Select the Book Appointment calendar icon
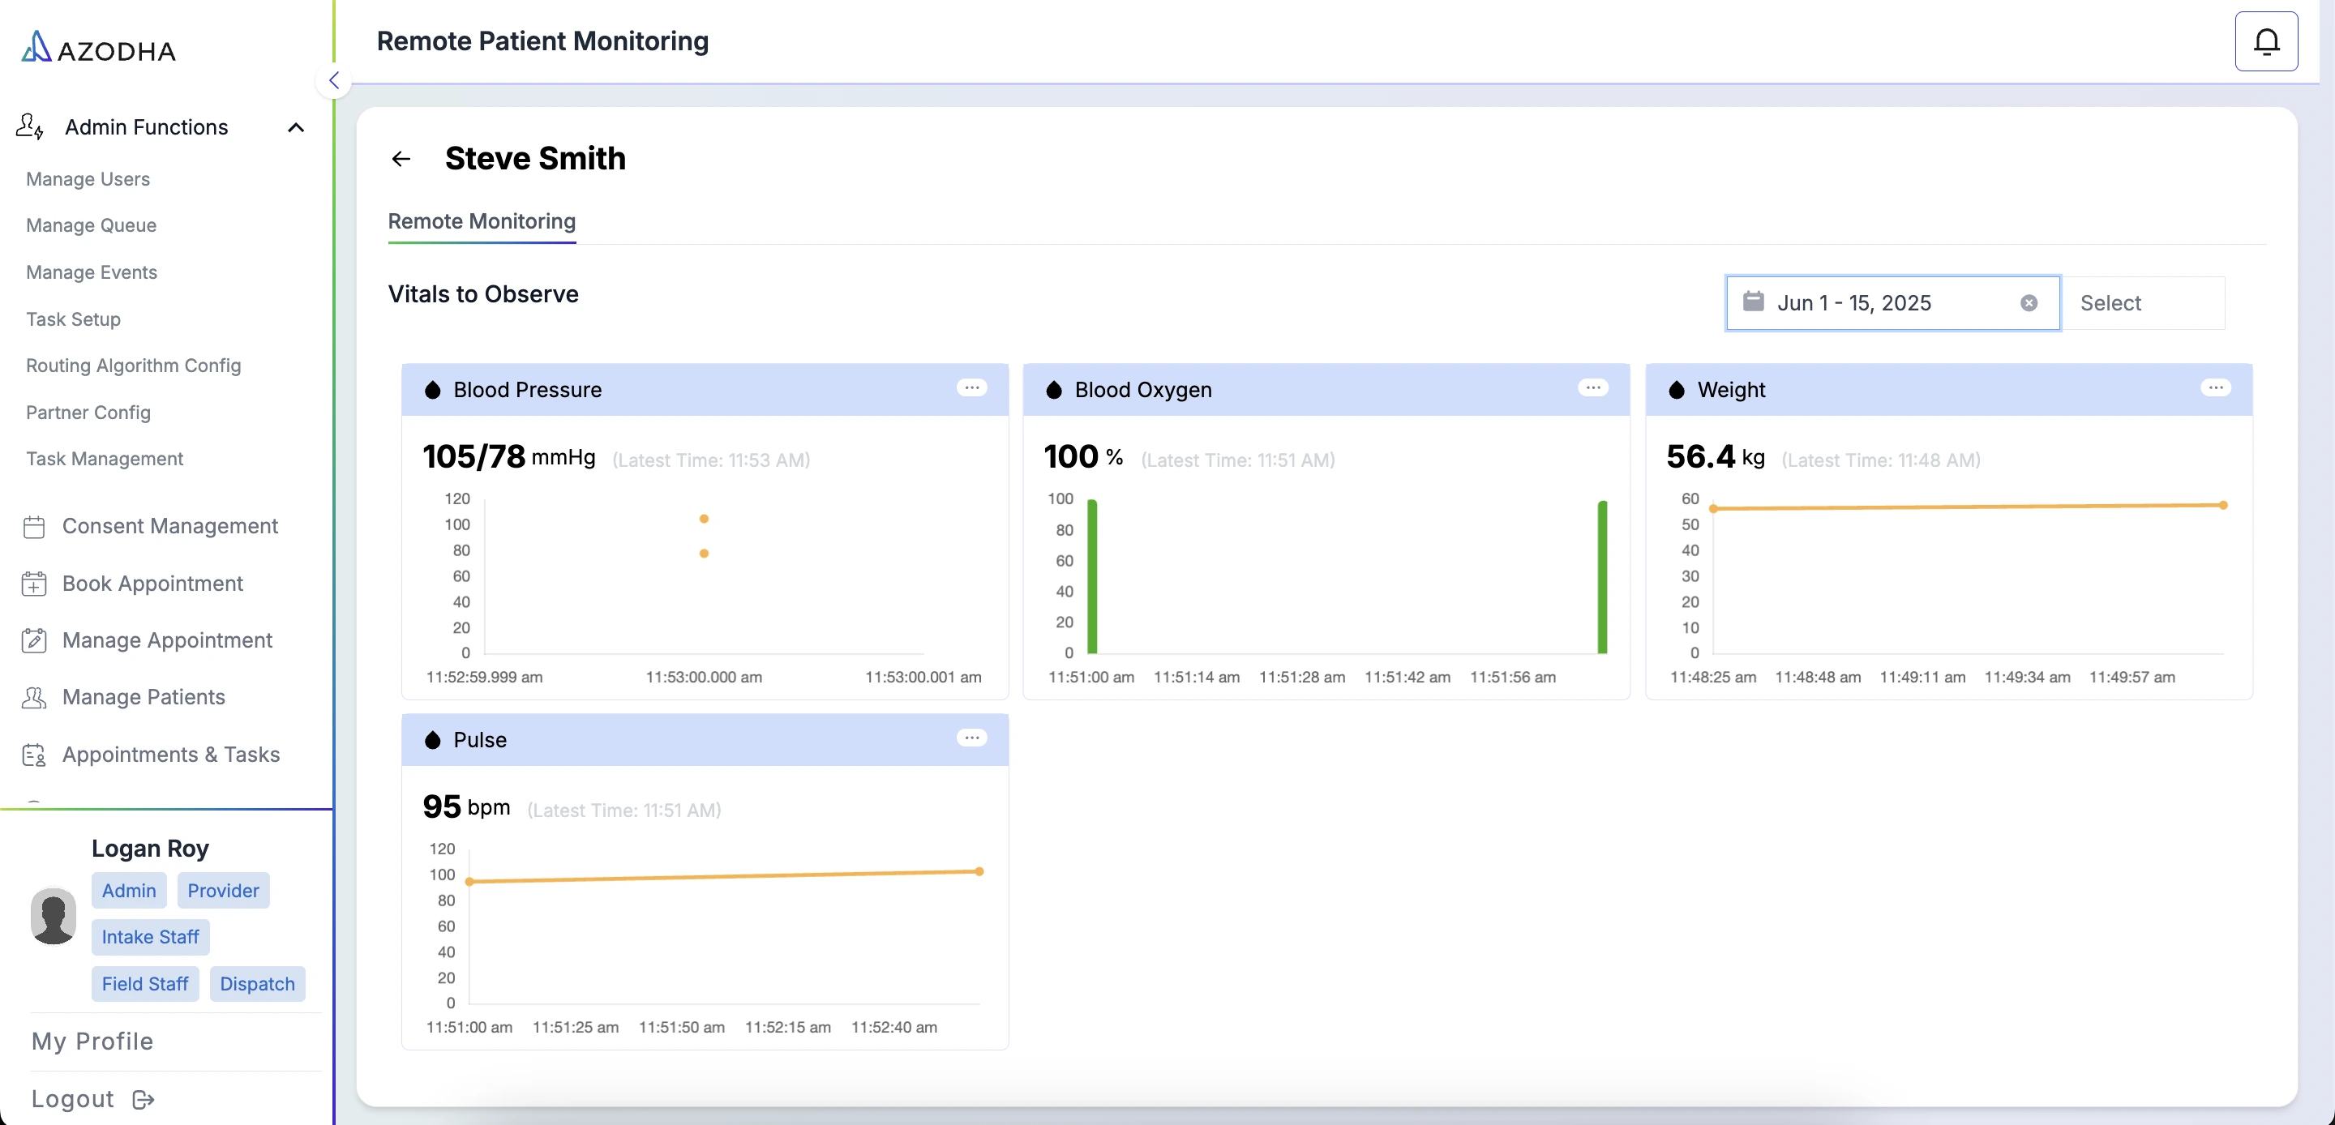Screen dimensions: 2335x1125 [x=33, y=583]
